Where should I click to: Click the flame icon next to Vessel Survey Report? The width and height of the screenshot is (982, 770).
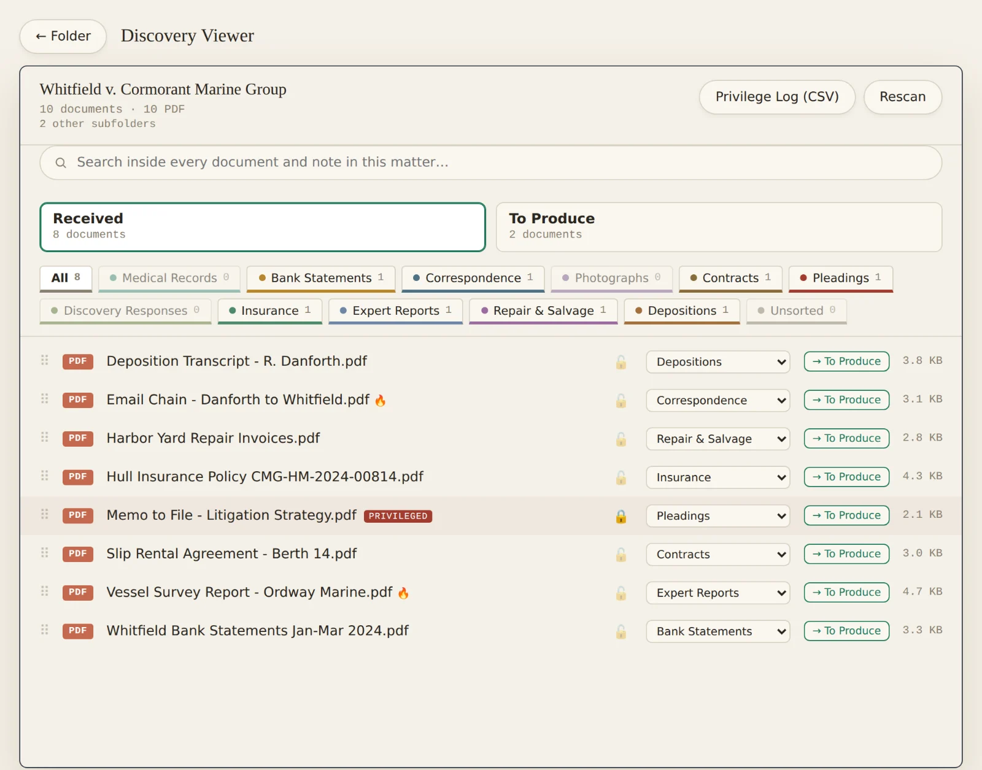click(403, 593)
